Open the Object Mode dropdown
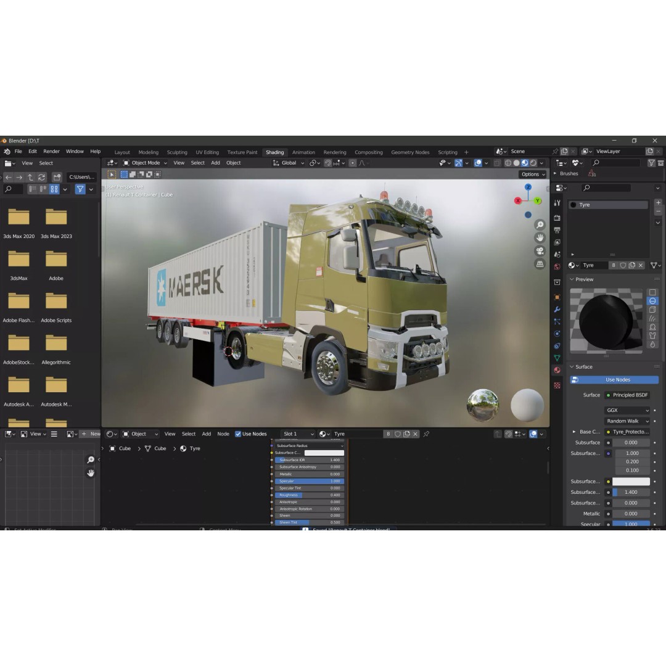This screenshot has width=666, height=666. 145,163
